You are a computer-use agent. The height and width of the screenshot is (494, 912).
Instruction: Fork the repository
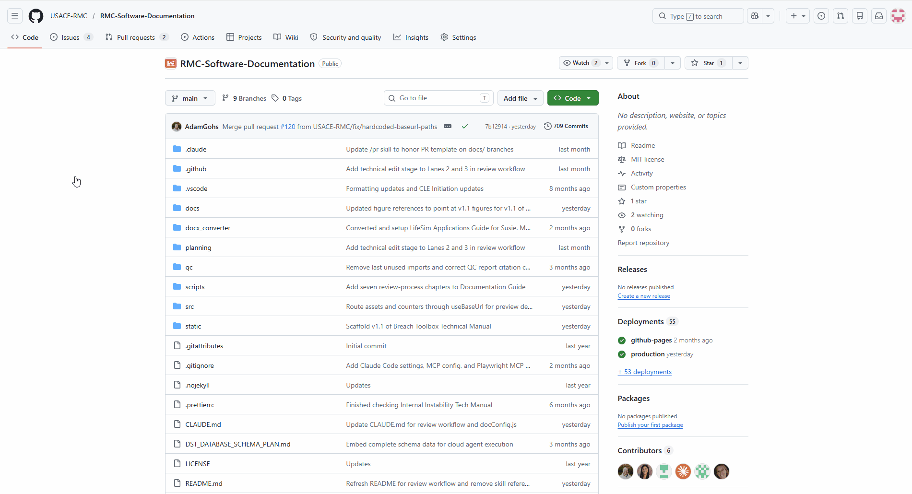click(640, 63)
